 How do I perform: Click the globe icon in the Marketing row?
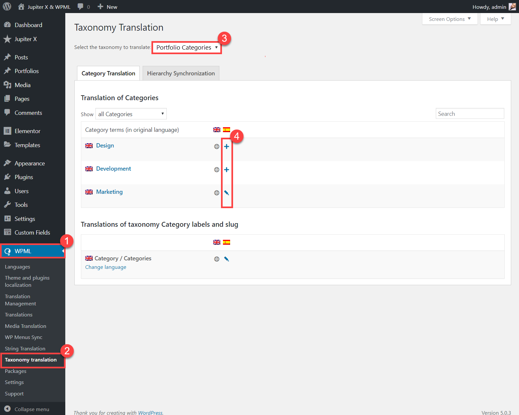[217, 193]
